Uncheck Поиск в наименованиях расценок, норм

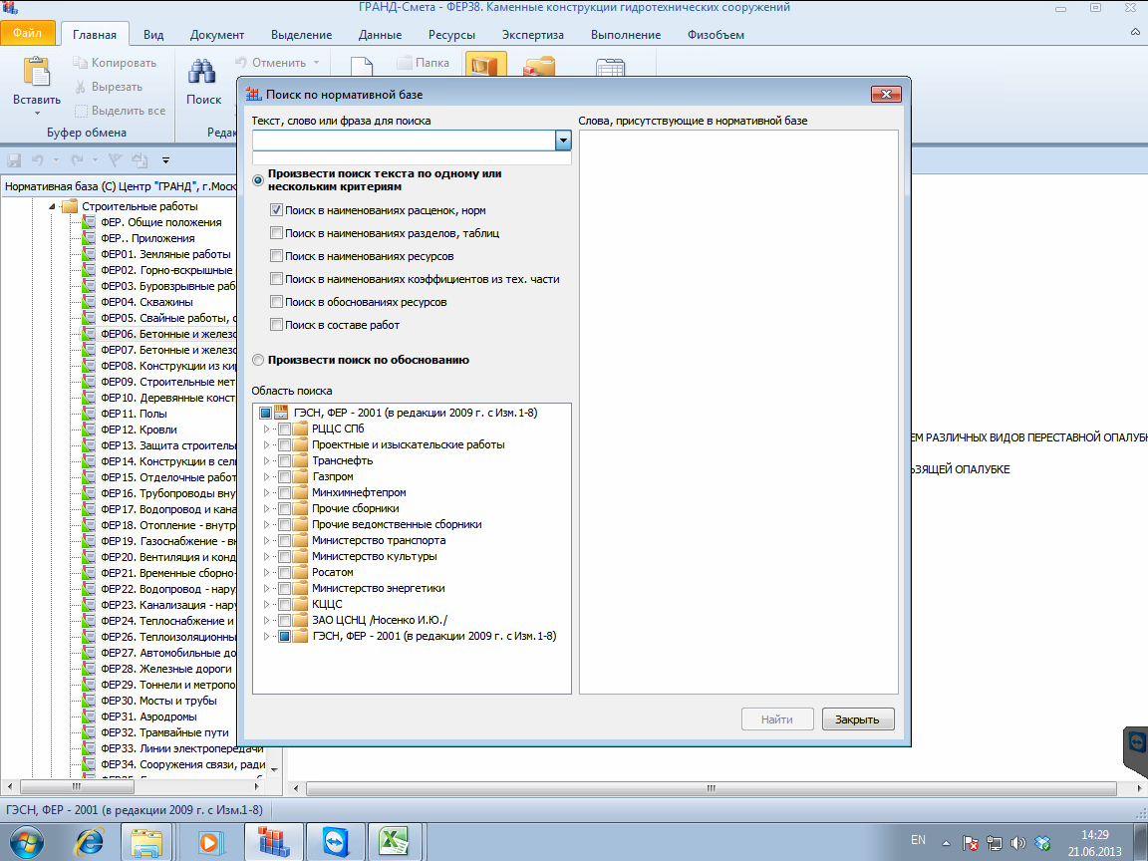click(276, 210)
